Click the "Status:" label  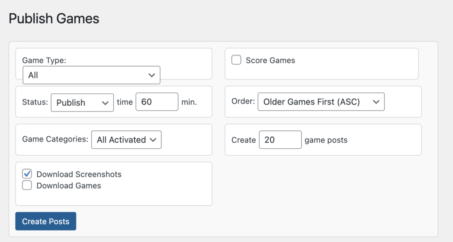coord(35,102)
